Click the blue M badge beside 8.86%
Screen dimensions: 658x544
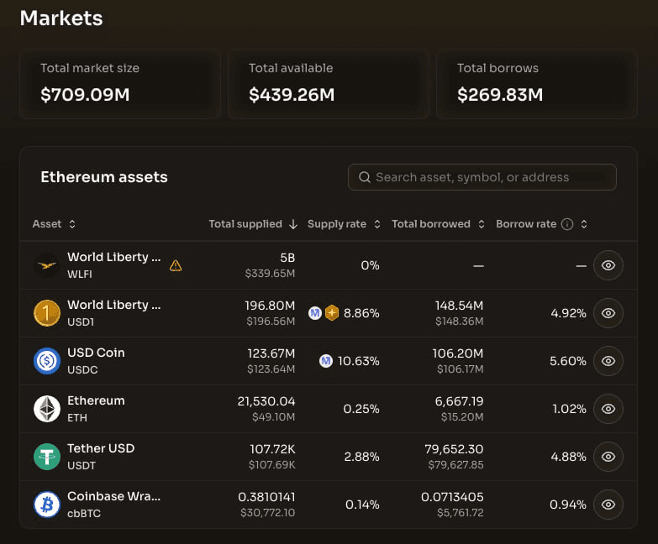pos(315,313)
